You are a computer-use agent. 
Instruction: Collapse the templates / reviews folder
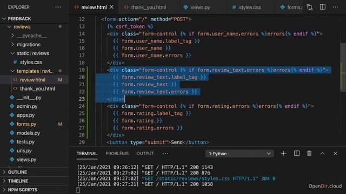pyautogui.click(x=12, y=71)
